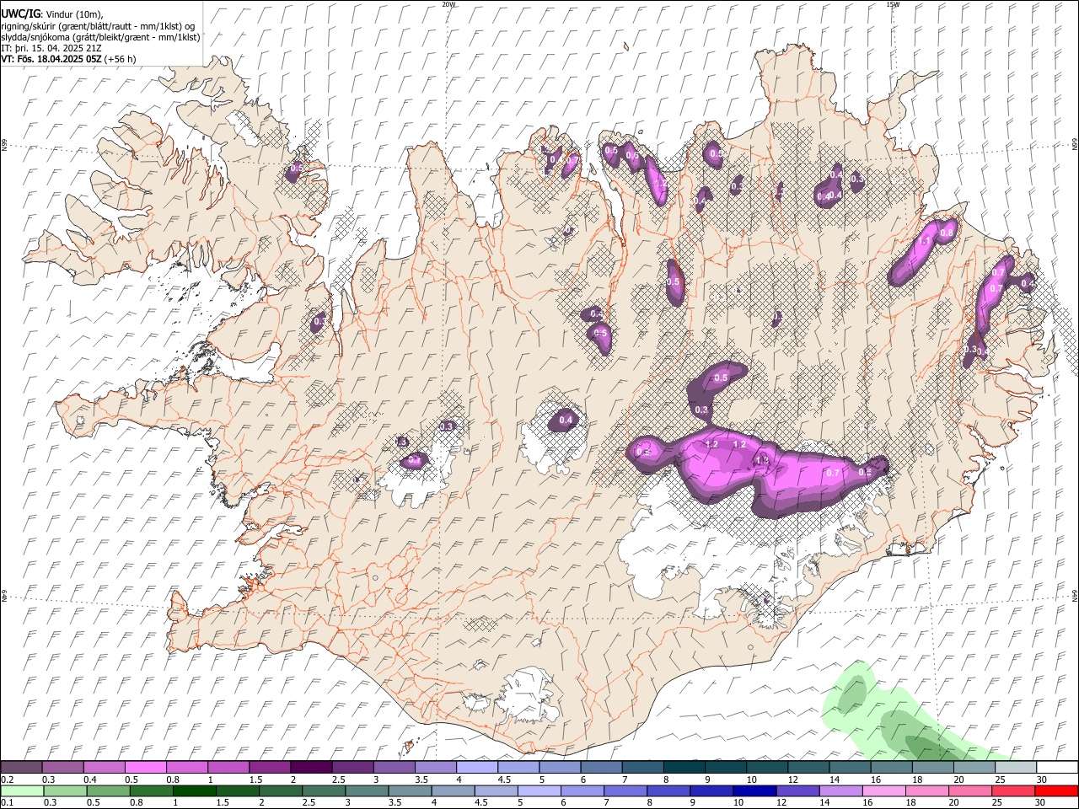
Task: Click the 'IT: þri. 15. 04. 2025 21Z' line
Action: coord(51,48)
